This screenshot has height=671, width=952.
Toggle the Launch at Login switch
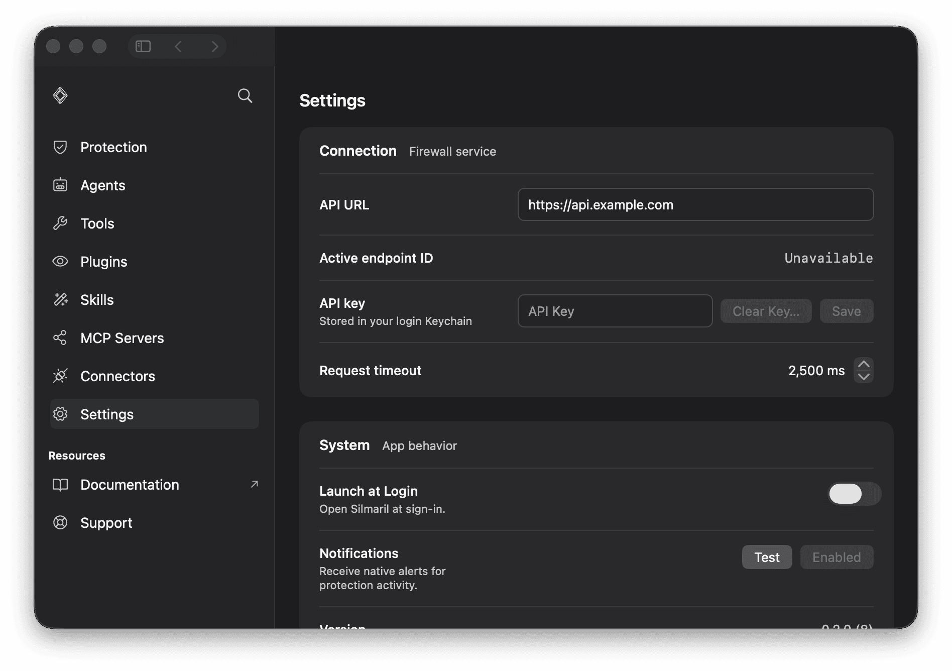click(854, 494)
